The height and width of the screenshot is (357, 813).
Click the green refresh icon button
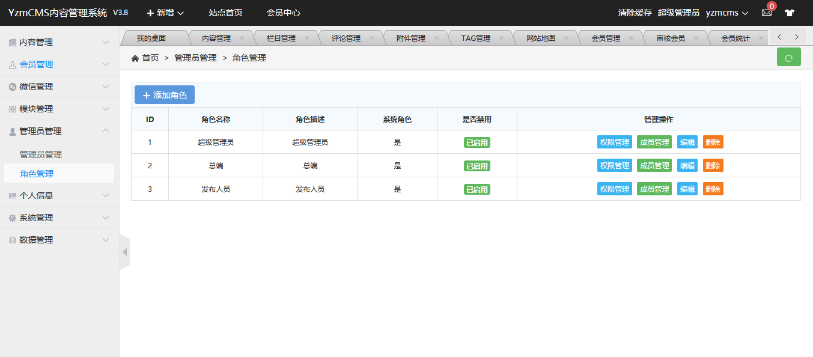pos(788,58)
